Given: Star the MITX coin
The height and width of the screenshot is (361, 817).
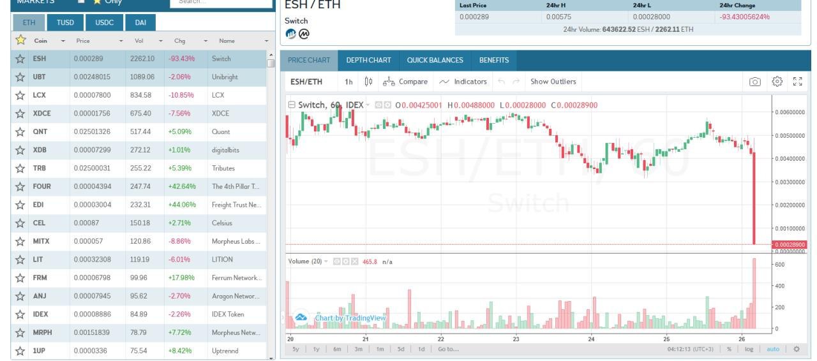Looking at the screenshot, I should [20, 241].
